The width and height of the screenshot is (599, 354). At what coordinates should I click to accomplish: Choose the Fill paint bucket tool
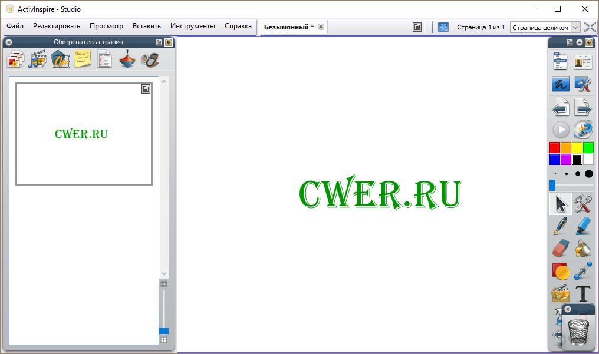[x=583, y=248]
